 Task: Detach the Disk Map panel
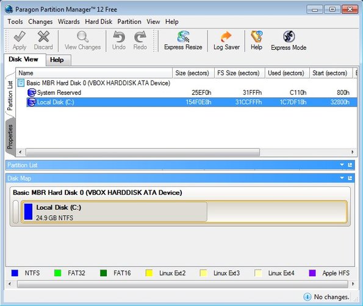tap(350, 178)
